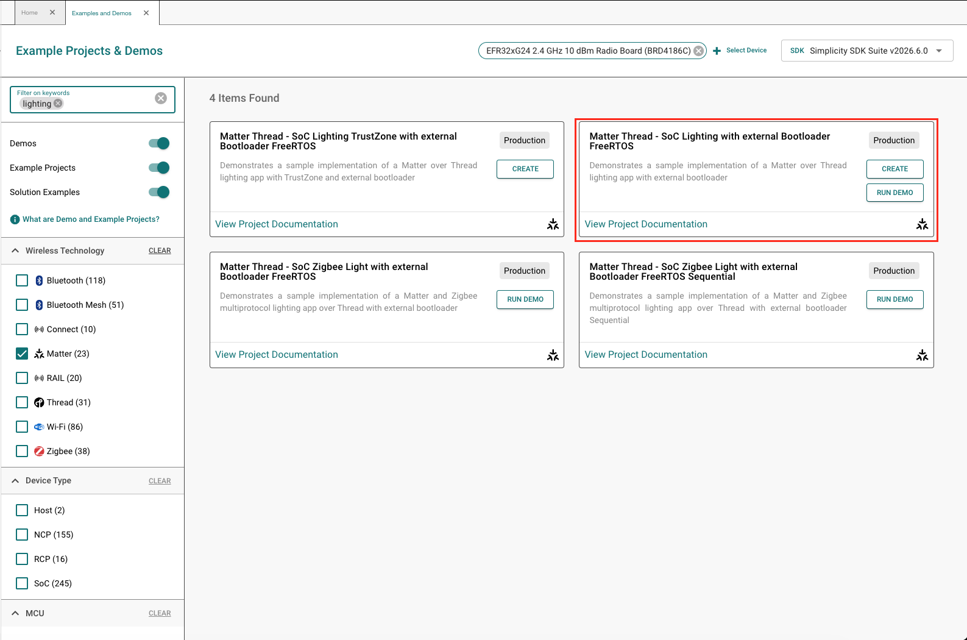Image resolution: width=967 pixels, height=640 pixels.
Task: Click the Connect radio icon
Action: [39, 329]
